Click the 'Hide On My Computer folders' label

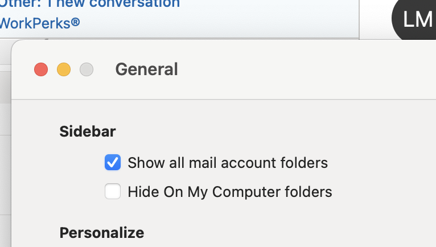coord(230,192)
